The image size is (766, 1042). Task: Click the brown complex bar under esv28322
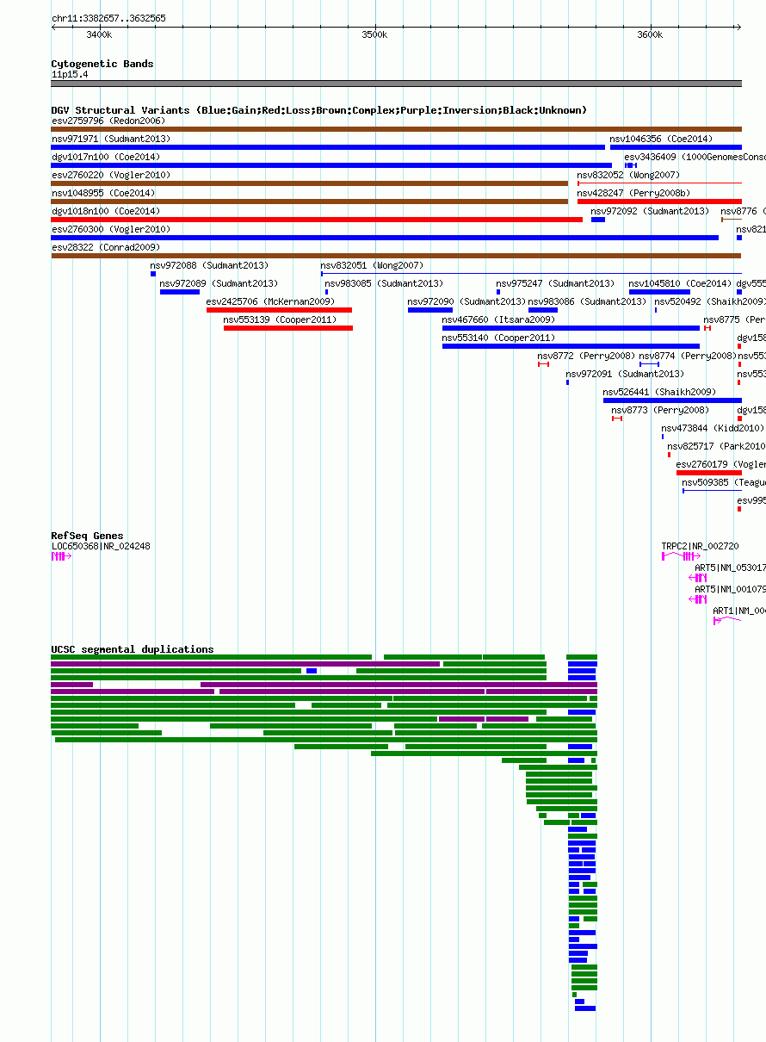tap(396, 256)
